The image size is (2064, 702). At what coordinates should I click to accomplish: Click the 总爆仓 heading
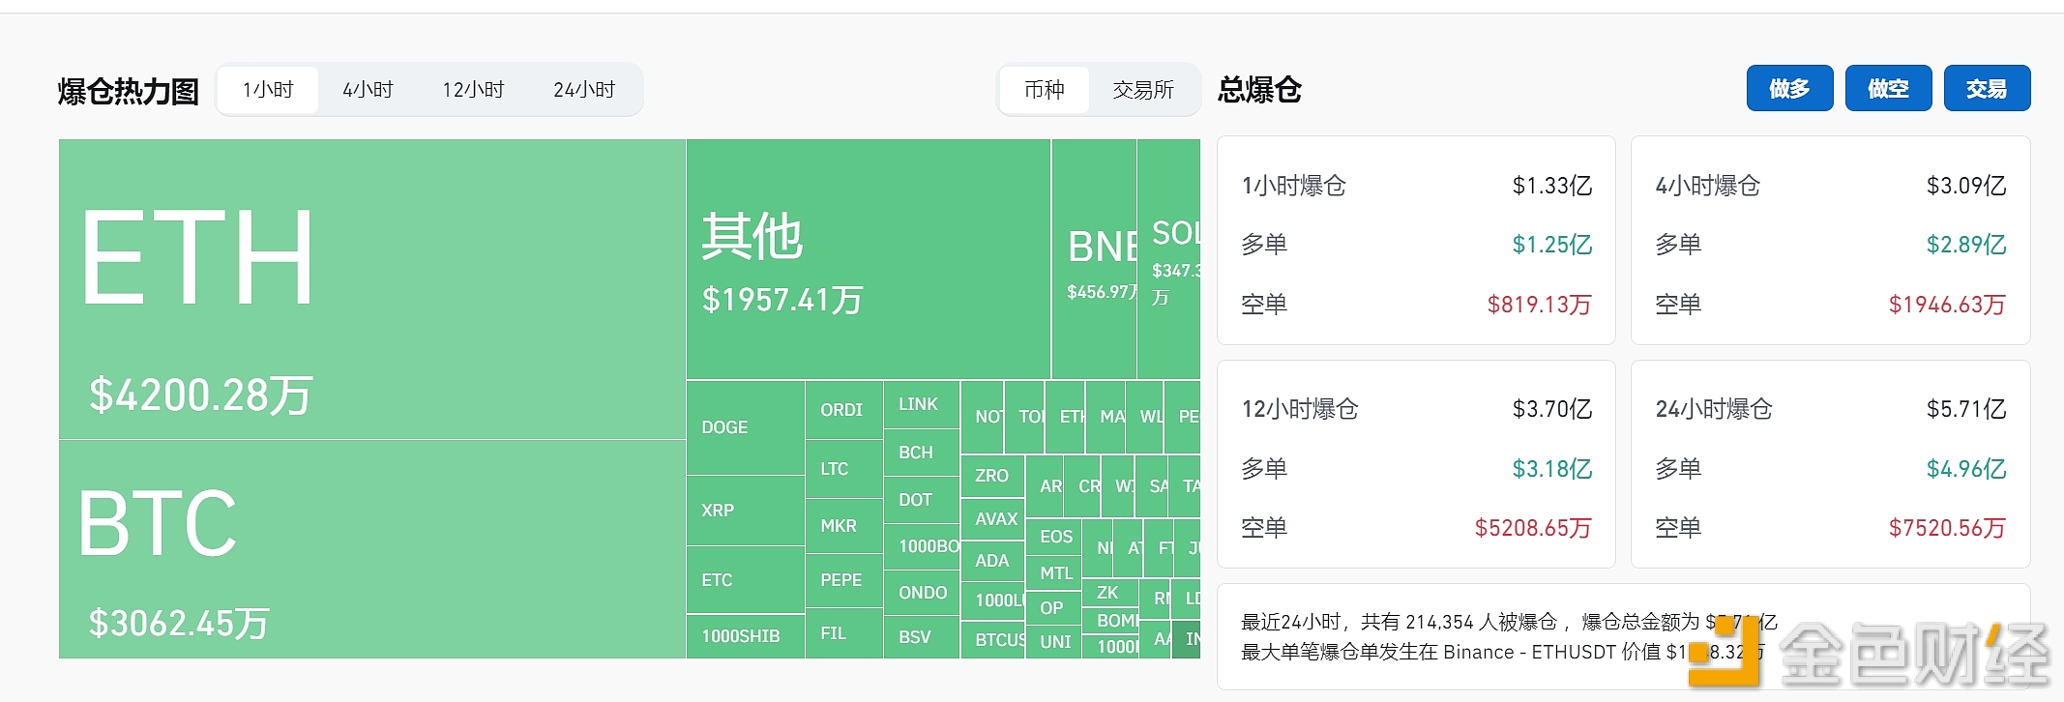point(1259,90)
